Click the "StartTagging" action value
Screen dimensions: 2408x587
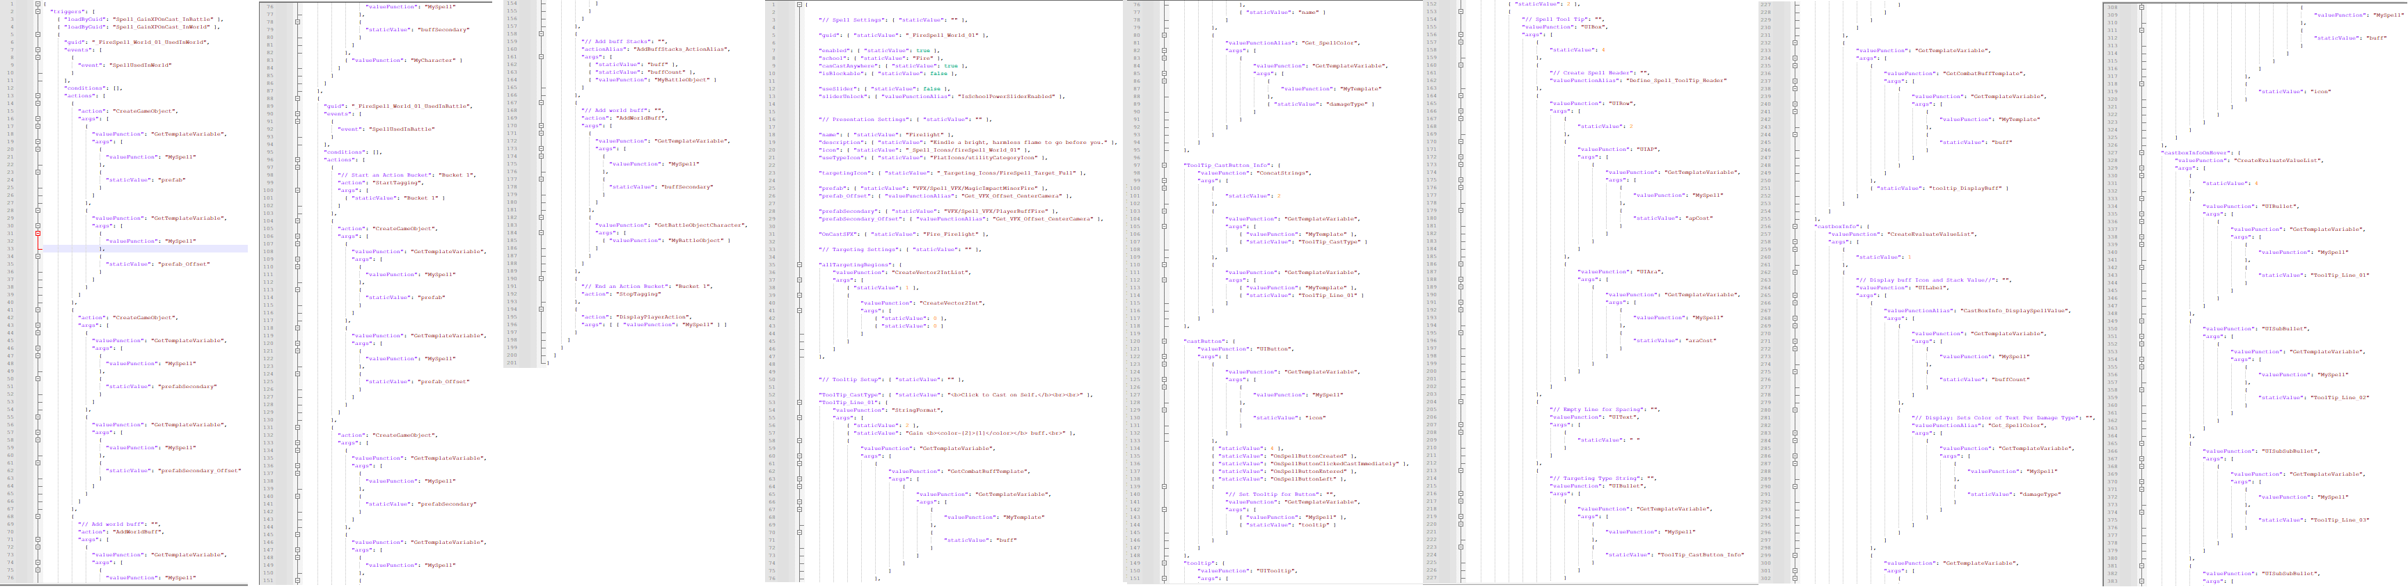398,183
